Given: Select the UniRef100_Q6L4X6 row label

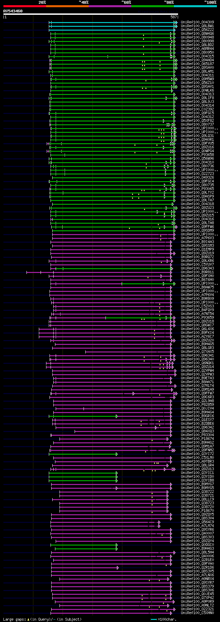Looking at the screenshot, I should [x=197, y=329].
